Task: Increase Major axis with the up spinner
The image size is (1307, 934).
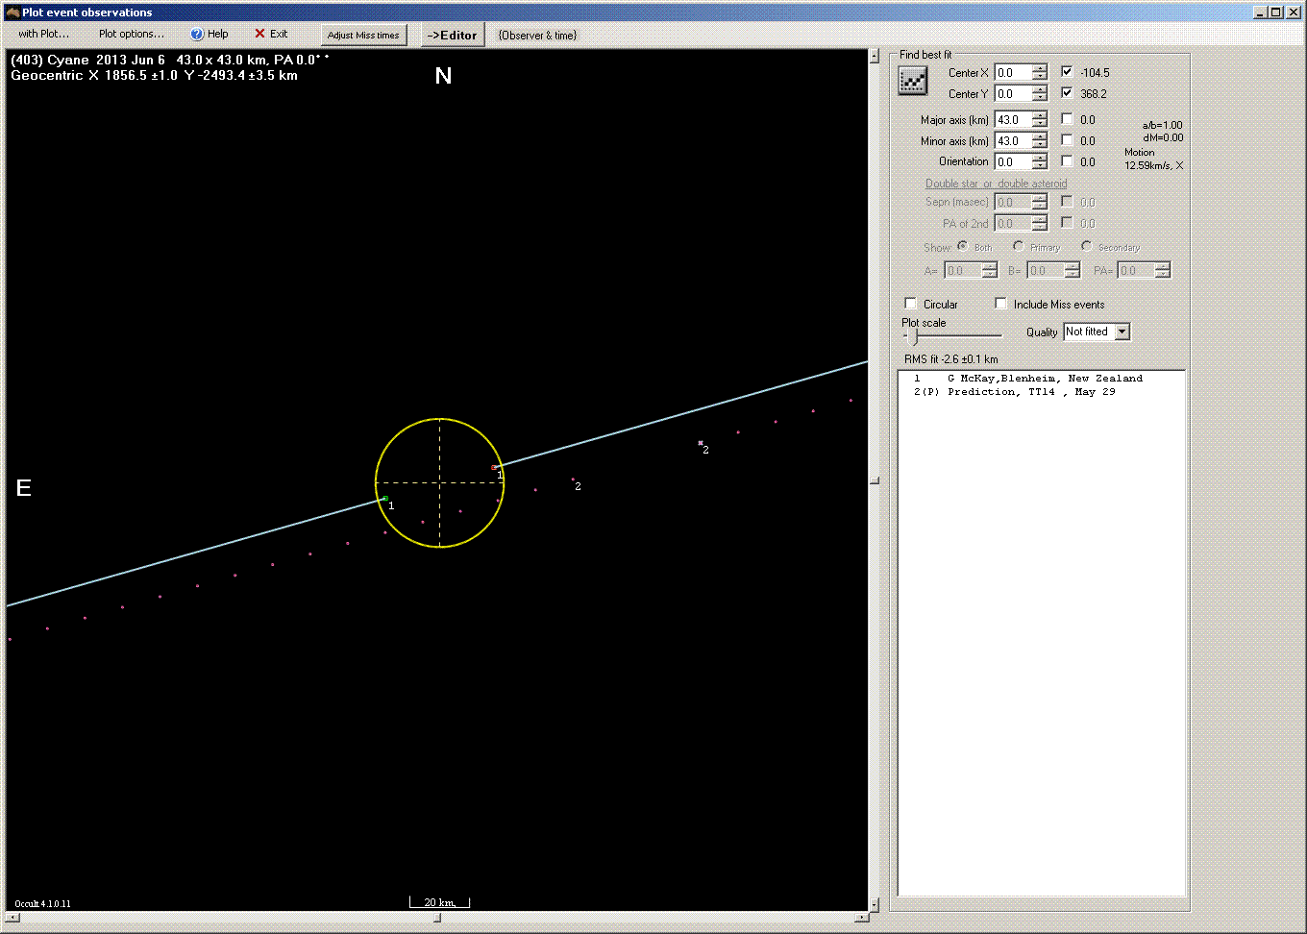Action: click(x=1040, y=116)
